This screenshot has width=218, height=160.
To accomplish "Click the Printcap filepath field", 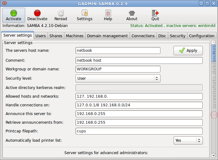I will coord(139,131).
